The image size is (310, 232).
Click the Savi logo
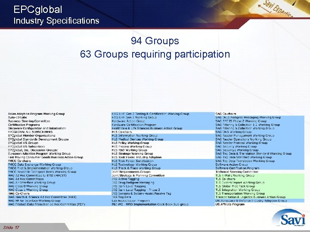pos(288,217)
